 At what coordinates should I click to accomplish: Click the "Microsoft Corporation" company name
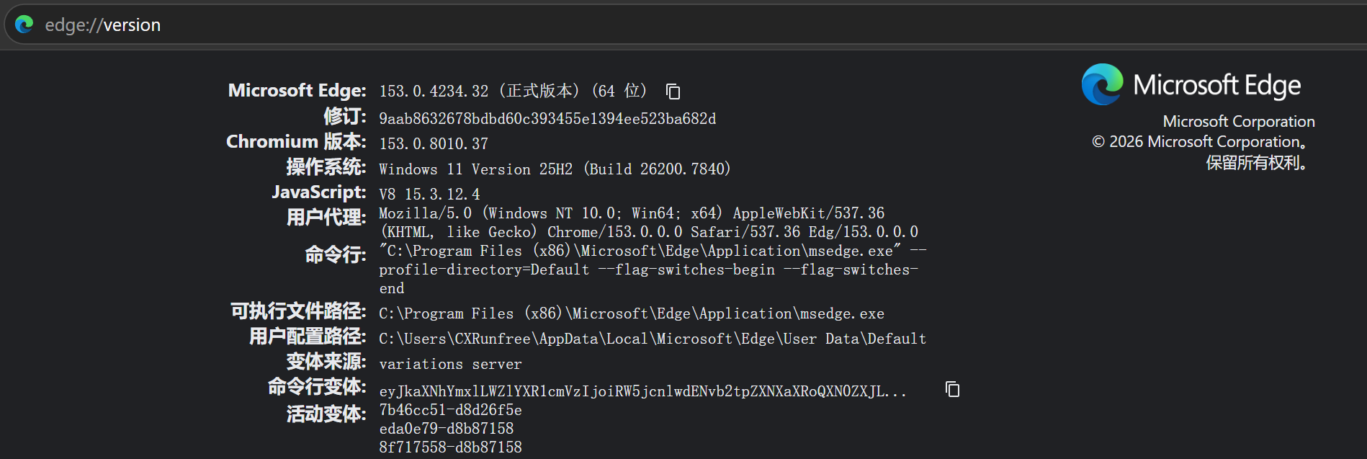(1239, 122)
